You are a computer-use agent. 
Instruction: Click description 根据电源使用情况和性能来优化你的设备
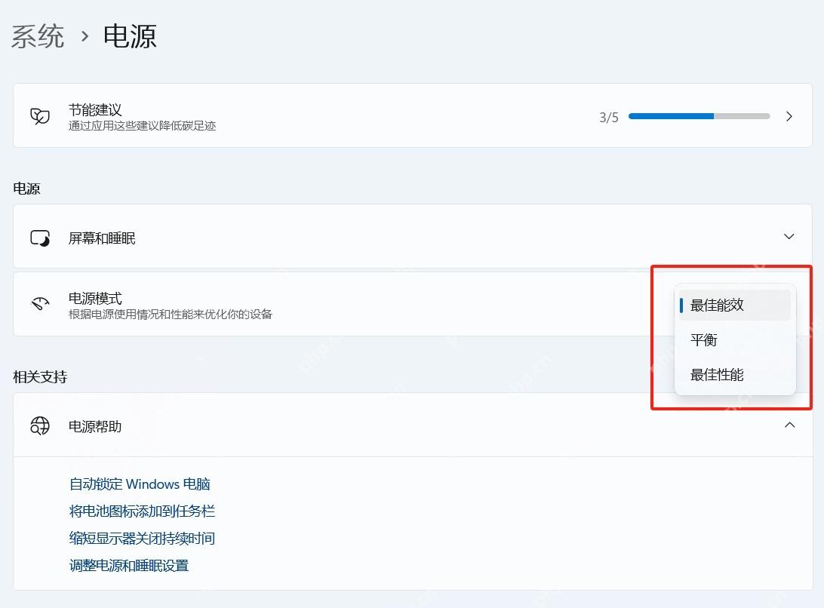pos(171,315)
